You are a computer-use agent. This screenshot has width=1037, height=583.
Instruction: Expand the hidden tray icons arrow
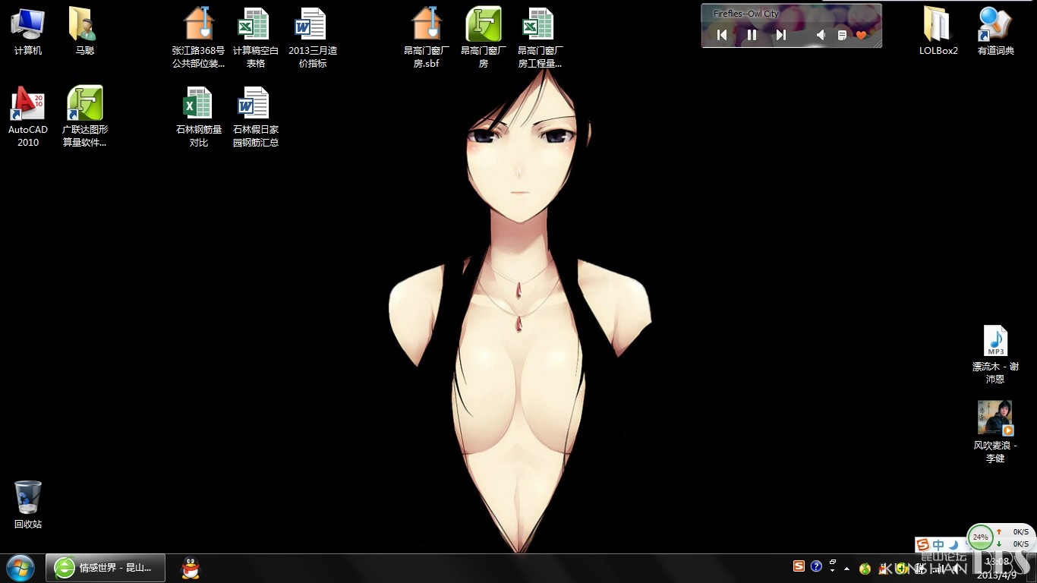point(847,568)
